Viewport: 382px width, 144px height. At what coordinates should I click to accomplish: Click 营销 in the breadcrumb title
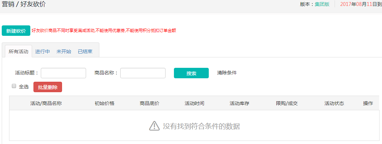pyautogui.click(x=9, y=5)
